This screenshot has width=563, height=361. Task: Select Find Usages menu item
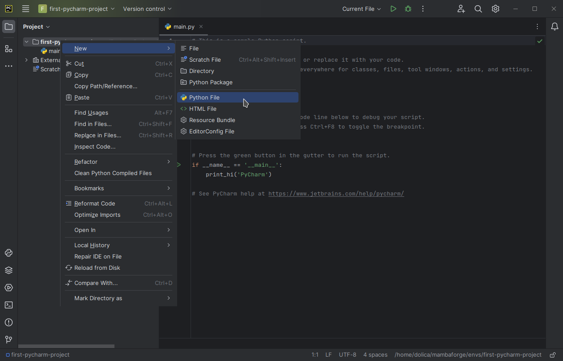click(x=118, y=113)
